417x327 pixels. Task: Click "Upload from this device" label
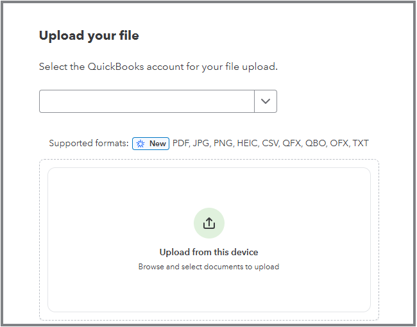click(x=208, y=252)
